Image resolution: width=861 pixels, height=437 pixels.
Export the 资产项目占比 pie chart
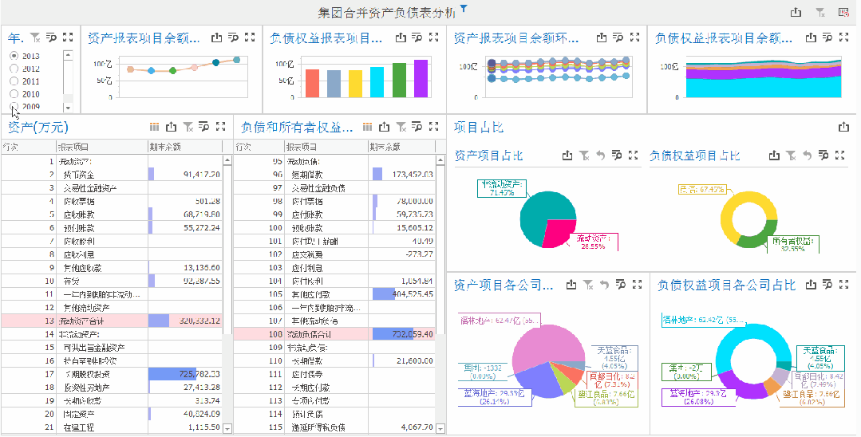(567, 156)
